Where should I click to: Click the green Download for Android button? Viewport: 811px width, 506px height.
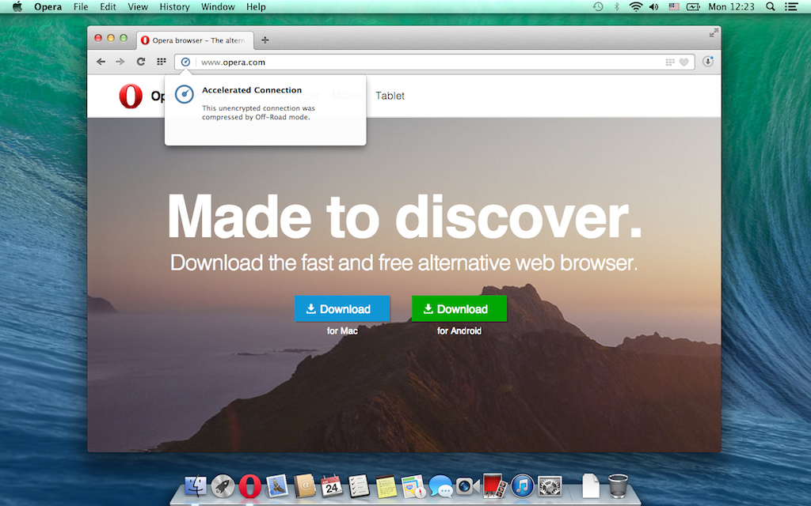[x=459, y=309]
